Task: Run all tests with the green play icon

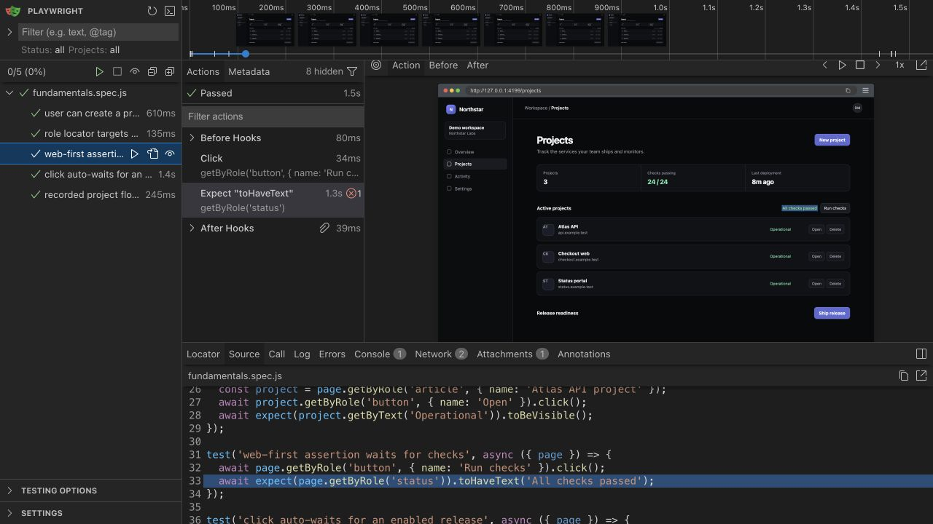Action: coord(100,71)
